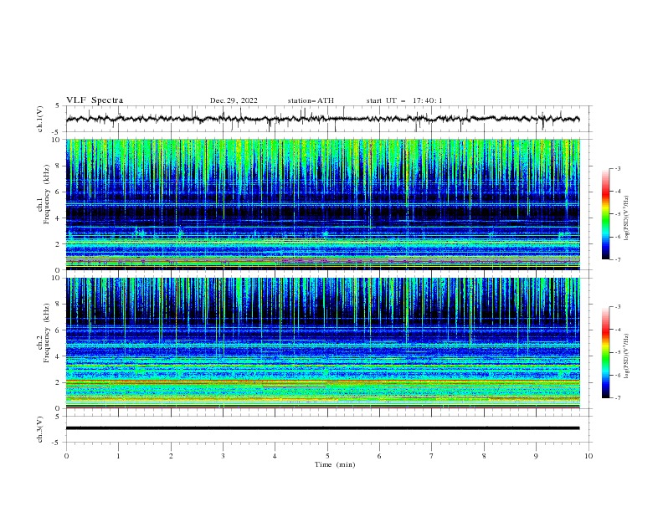
Task: Click the "2" kHz tick on ch.1 frequency axis
Action: pos(59,244)
